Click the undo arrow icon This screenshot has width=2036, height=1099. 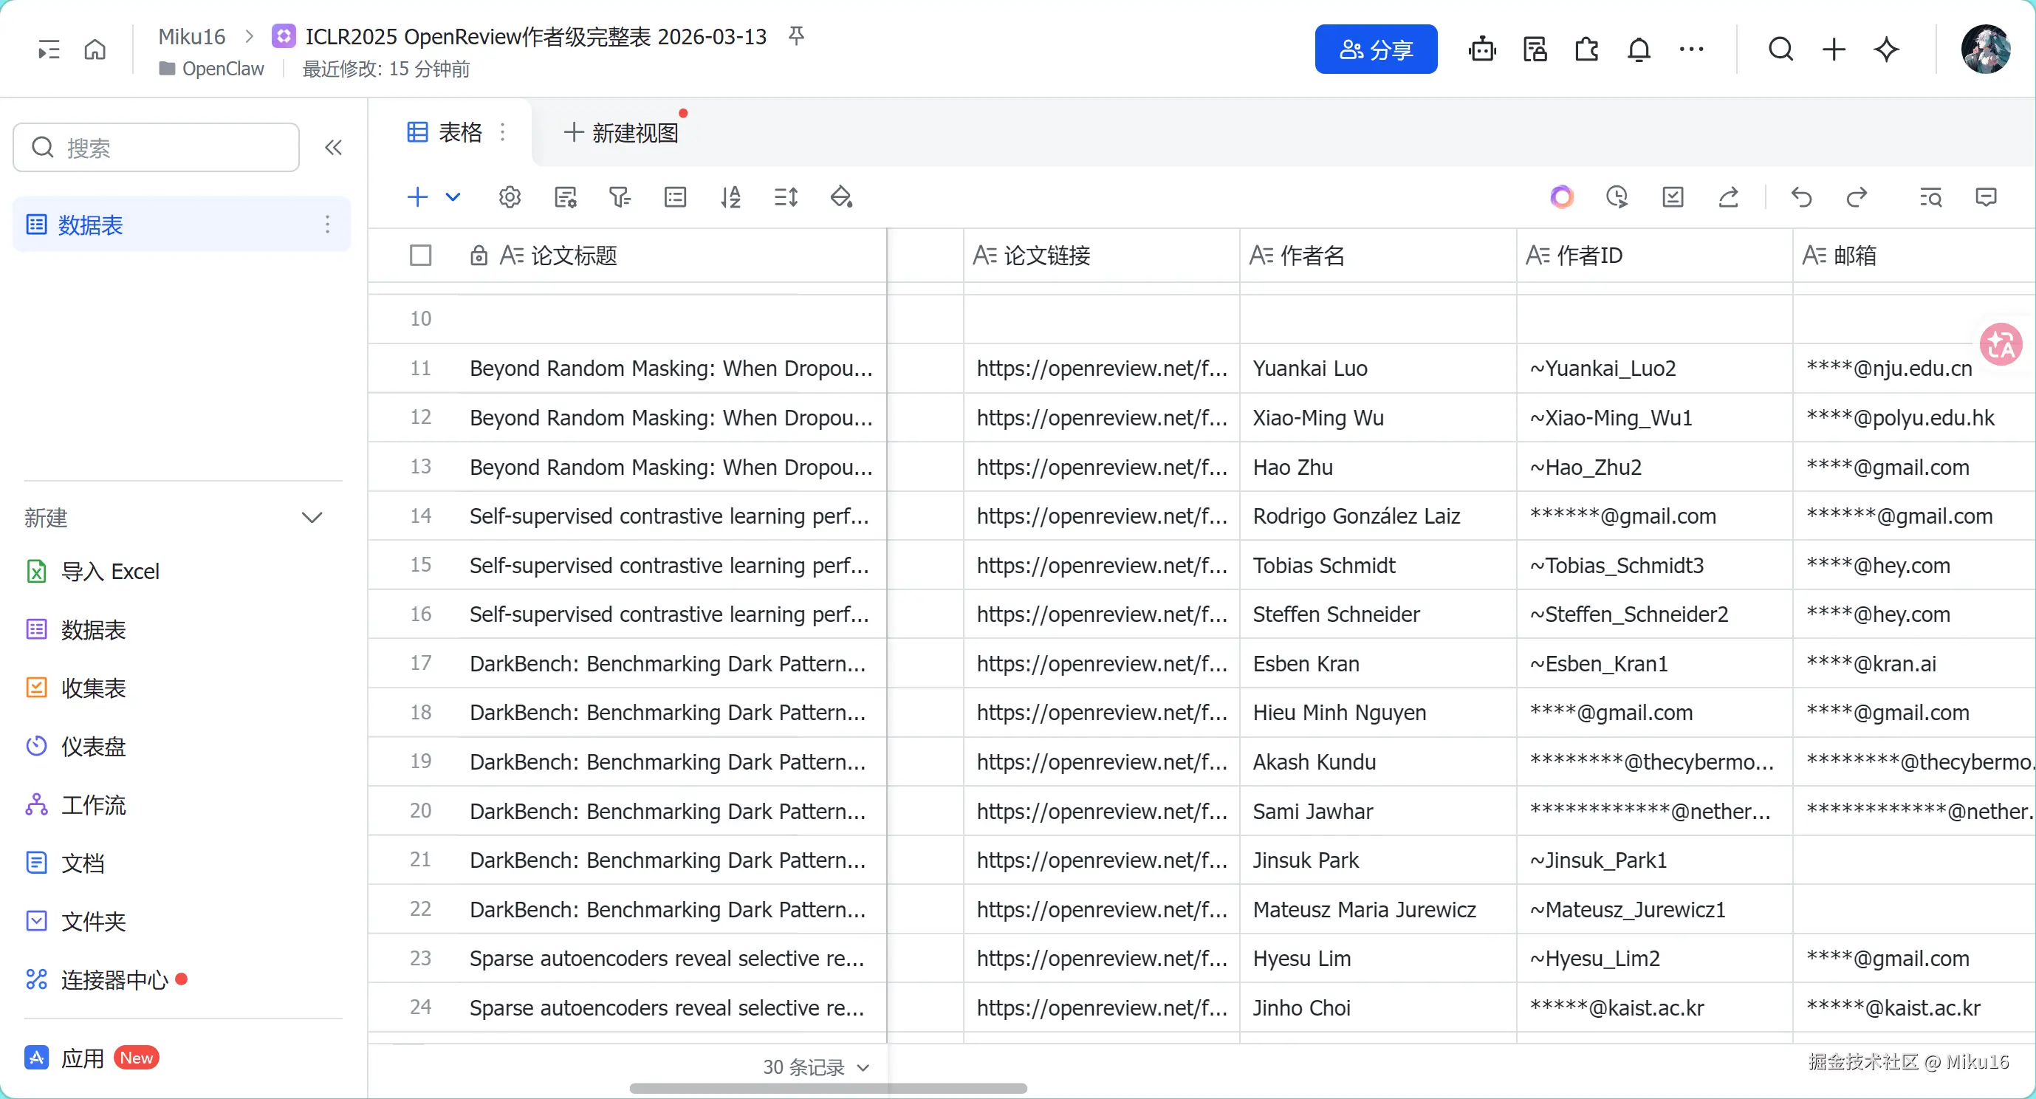tap(1801, 197)
